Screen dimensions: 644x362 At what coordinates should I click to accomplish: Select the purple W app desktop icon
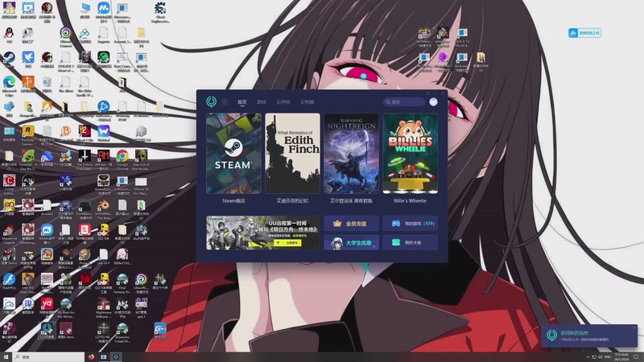click(103, 134)
